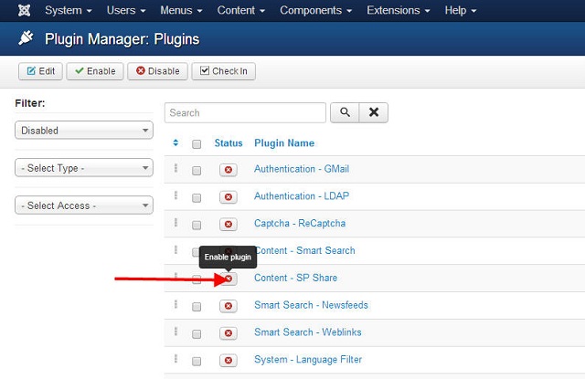Open Smart Search - Weblinks plugin link
The width and height of the screenshot is (585, 379).
point(308,332)
